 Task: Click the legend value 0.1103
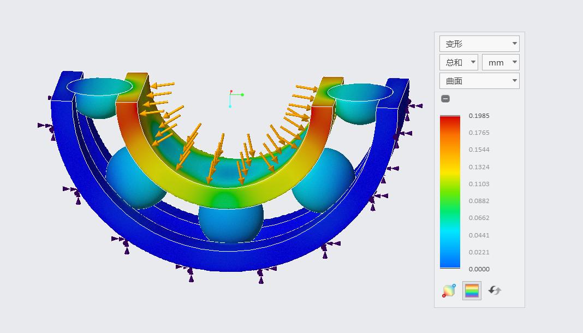479,184
